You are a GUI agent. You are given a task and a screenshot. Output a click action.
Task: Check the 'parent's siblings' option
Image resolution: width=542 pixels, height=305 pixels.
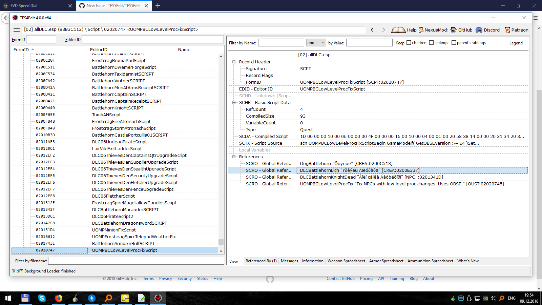[454, 42]
